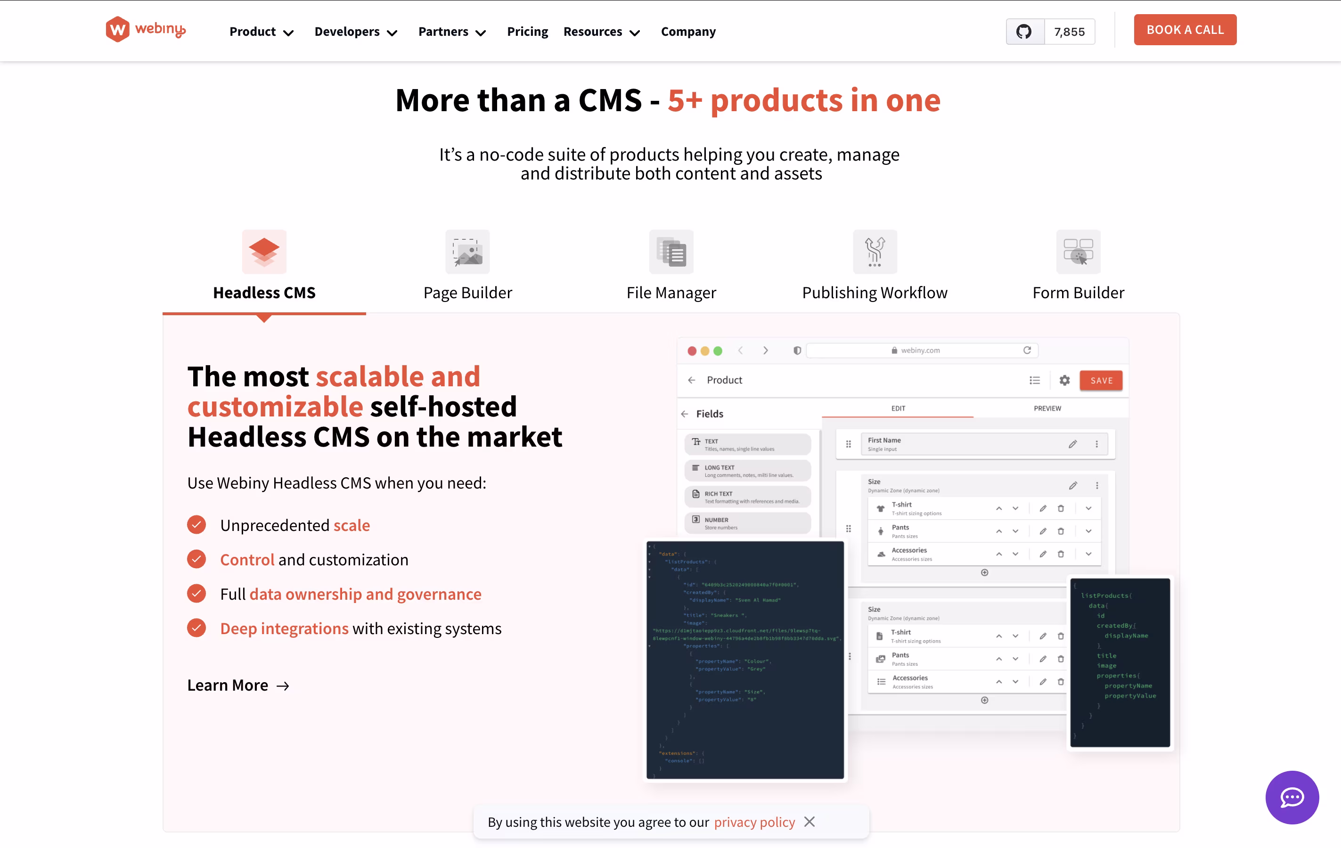1341x848 pixels.
Task: Select the Page Builder image icon
Action: click(x=467, y=252)
